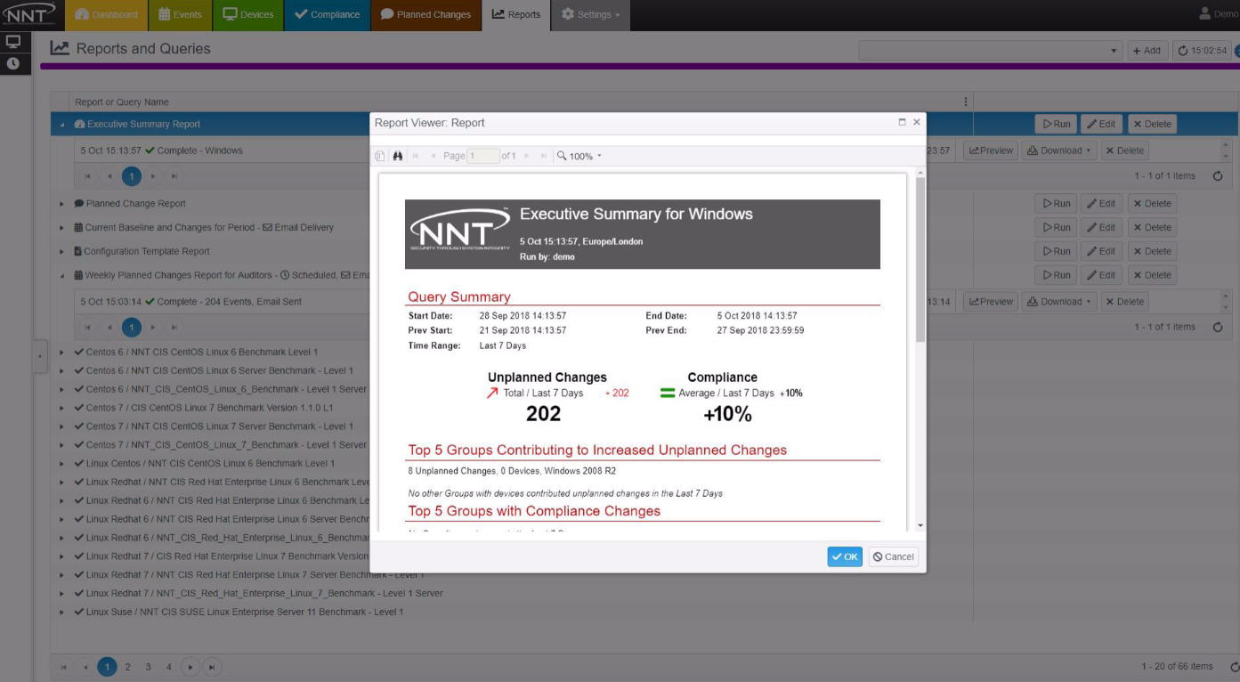Click next-page arrow in Executive Summary sub-pager
Viewport: 1240px width, 682px height.
154,176
